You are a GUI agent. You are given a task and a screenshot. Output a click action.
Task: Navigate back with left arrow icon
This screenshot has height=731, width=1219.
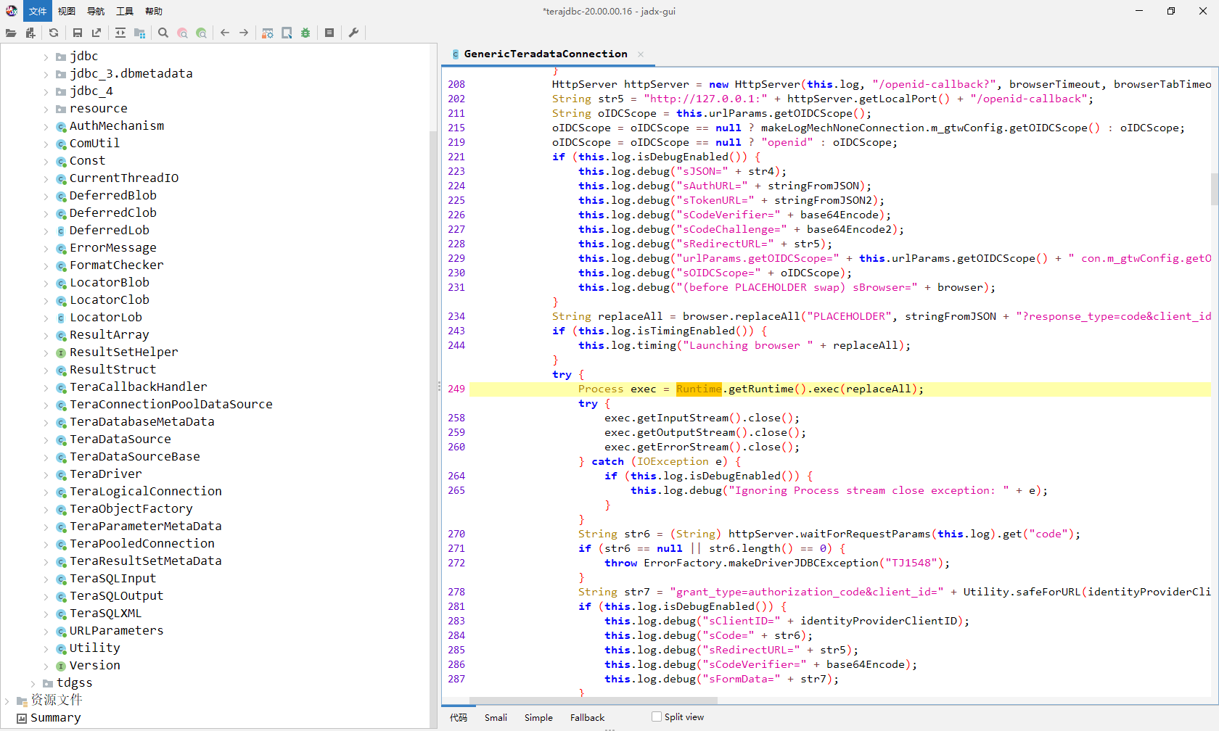pos(225,33)
